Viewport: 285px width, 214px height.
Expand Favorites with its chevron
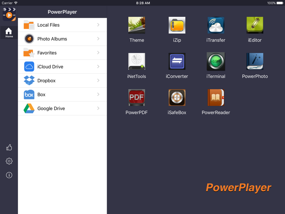click(98, 53)
